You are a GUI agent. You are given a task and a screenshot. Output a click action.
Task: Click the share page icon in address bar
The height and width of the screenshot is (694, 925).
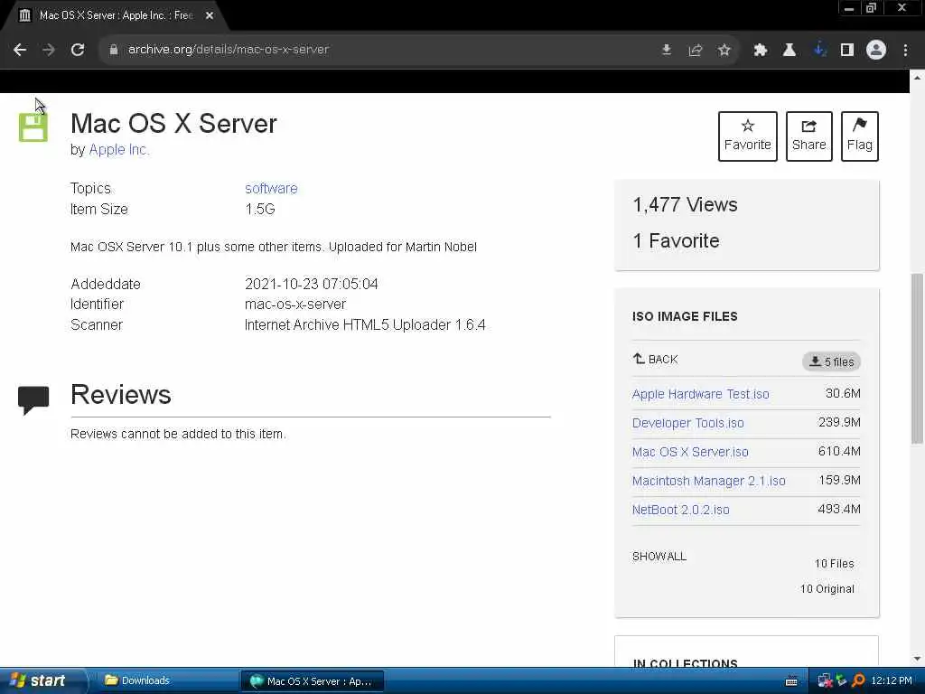coord(696,51)
